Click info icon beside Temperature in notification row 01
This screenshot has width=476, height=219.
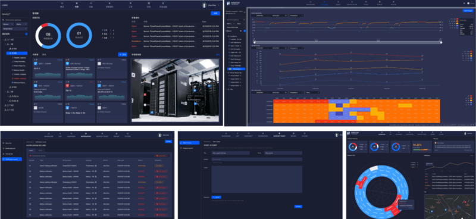(96, 165)
